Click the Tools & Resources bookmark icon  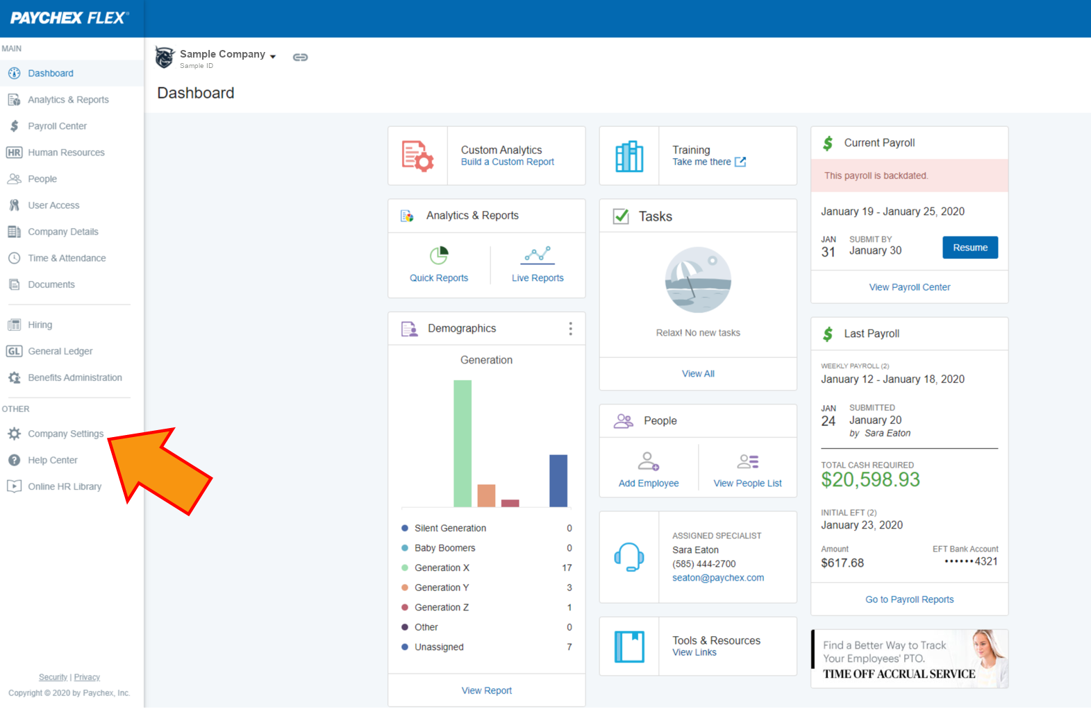pos(629,647)
